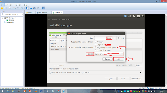Collapse the My Computer tree node
The width and height of the screenshot is (167, 93).
(3, 18)
